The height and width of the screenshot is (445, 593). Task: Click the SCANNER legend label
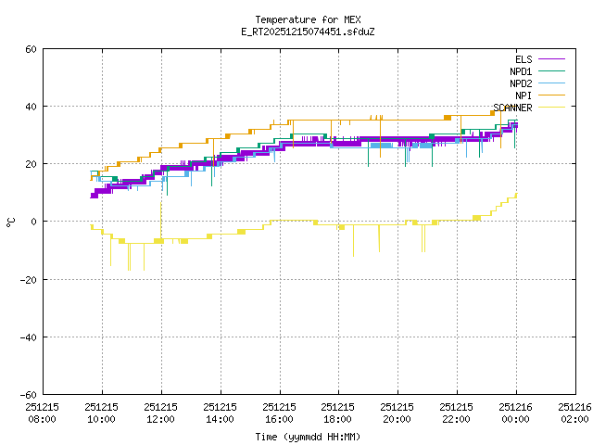(513, 108)
